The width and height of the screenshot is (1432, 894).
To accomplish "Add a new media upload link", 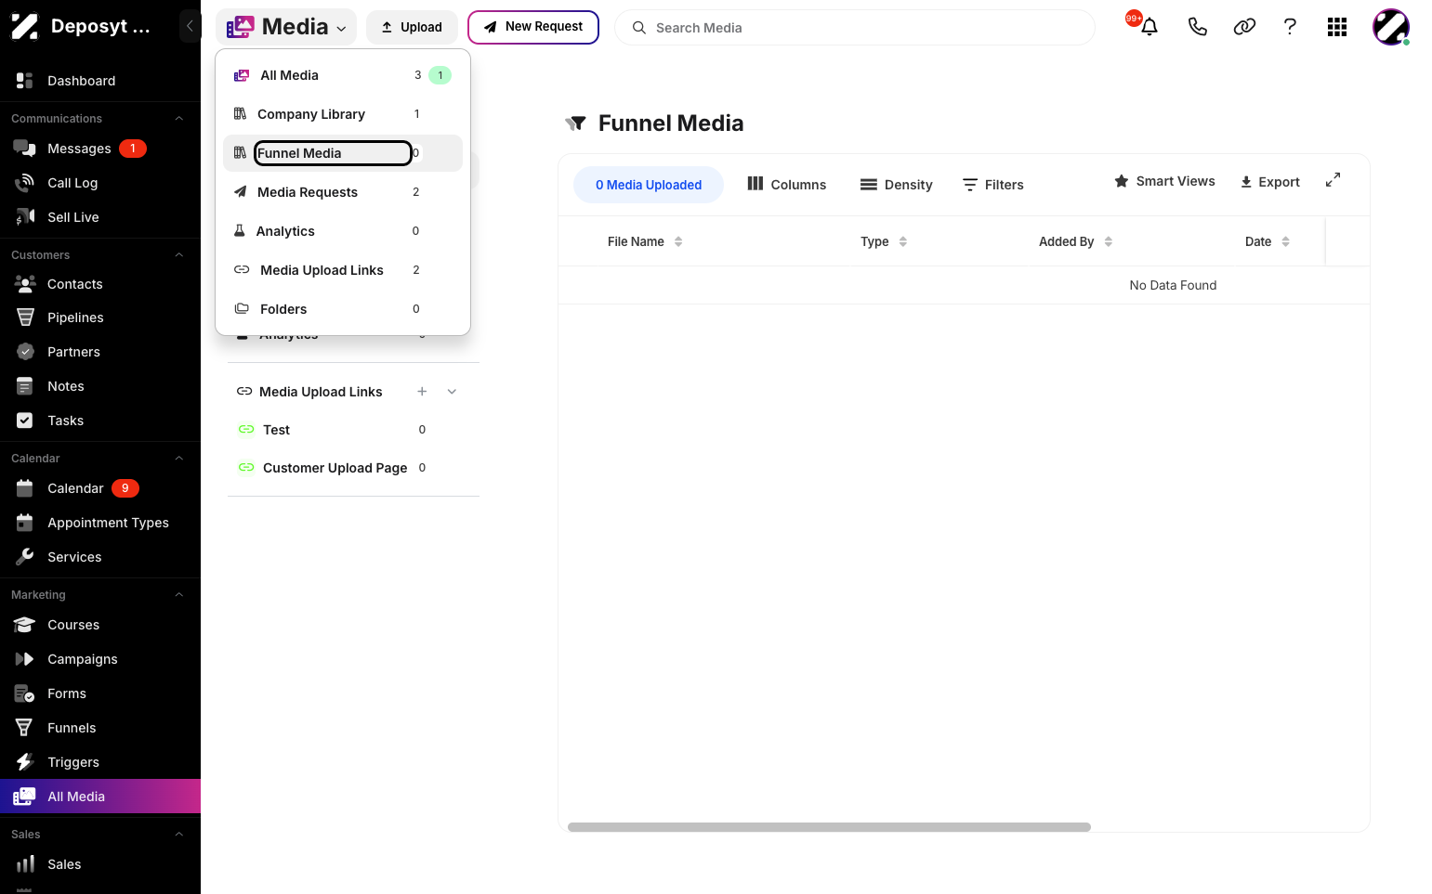I will tap(422, 392).
